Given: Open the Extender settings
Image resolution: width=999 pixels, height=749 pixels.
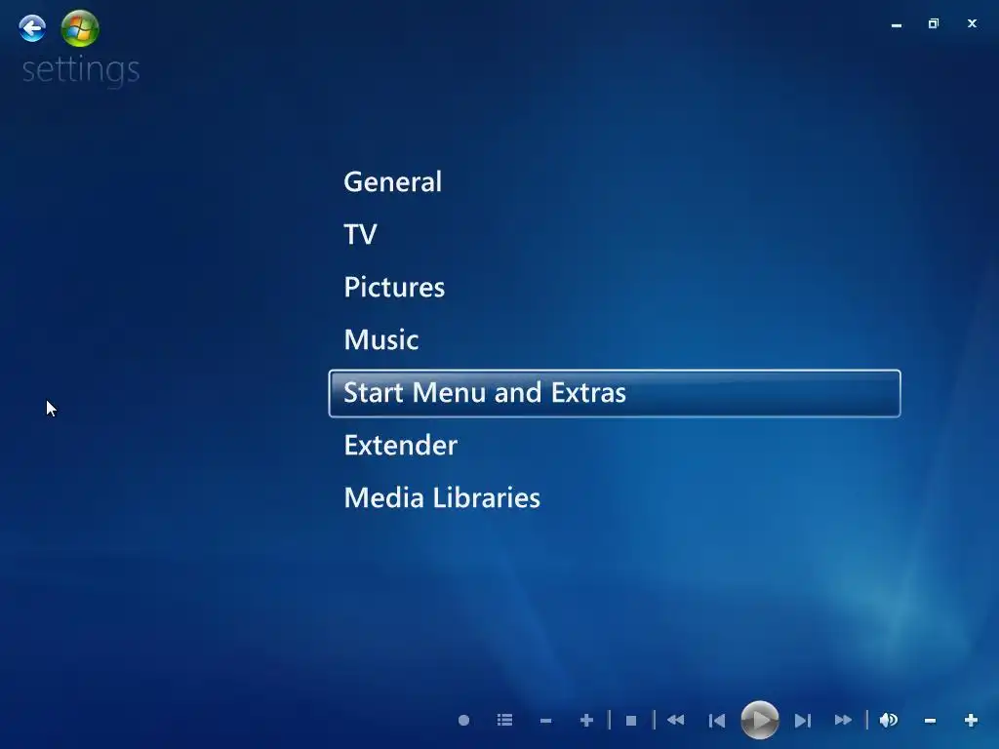Looking at the screenshot, I should (401, 445).
